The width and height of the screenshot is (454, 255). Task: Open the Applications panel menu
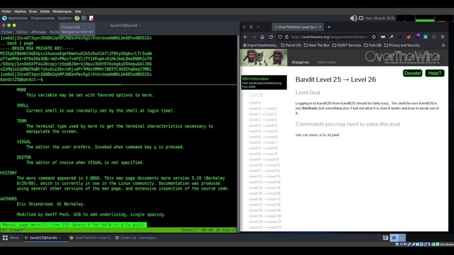point(15,18)
